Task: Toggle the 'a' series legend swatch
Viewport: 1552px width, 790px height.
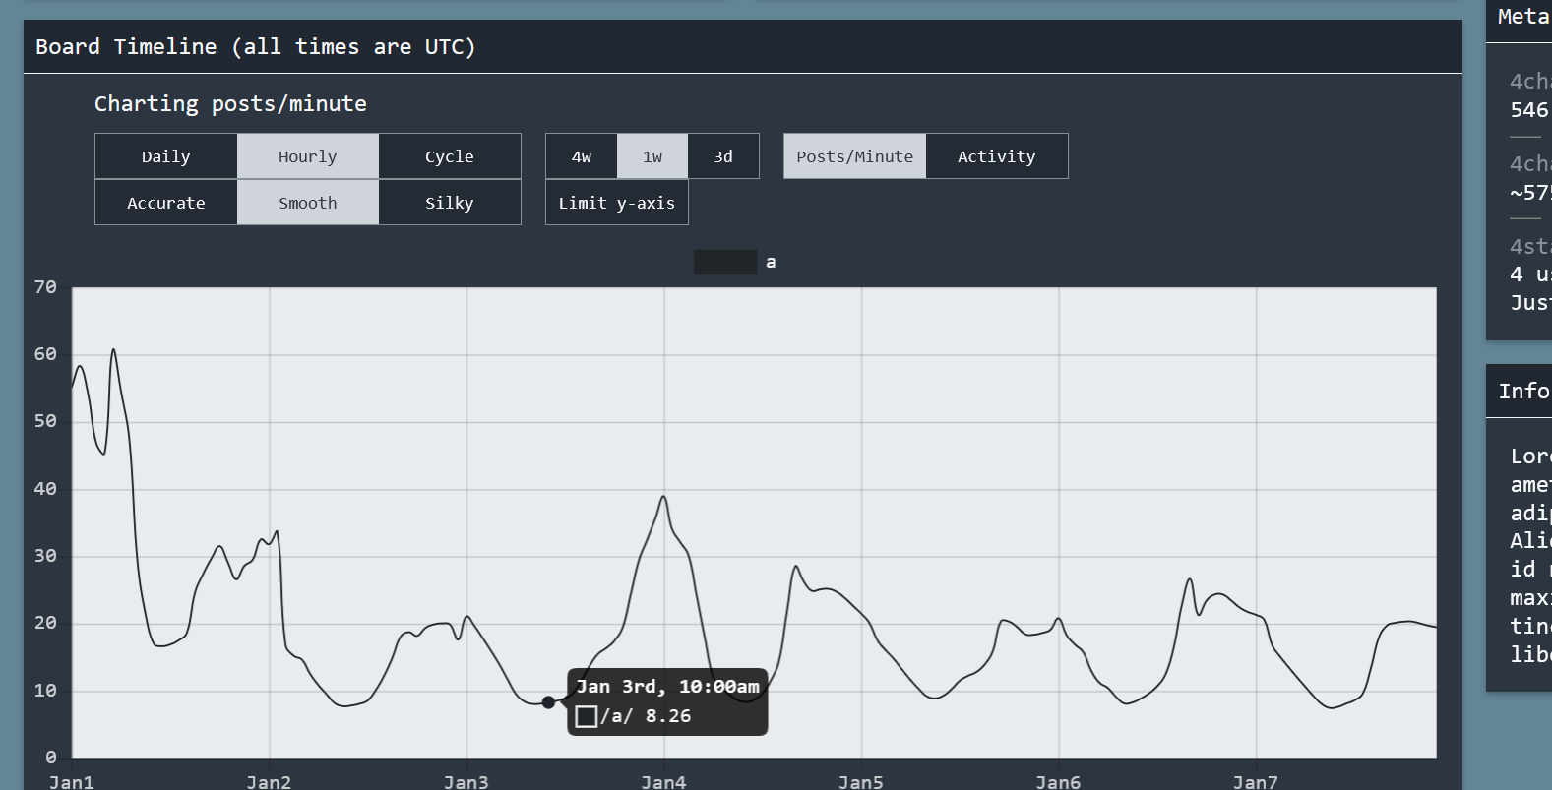Action: point(725,262)
